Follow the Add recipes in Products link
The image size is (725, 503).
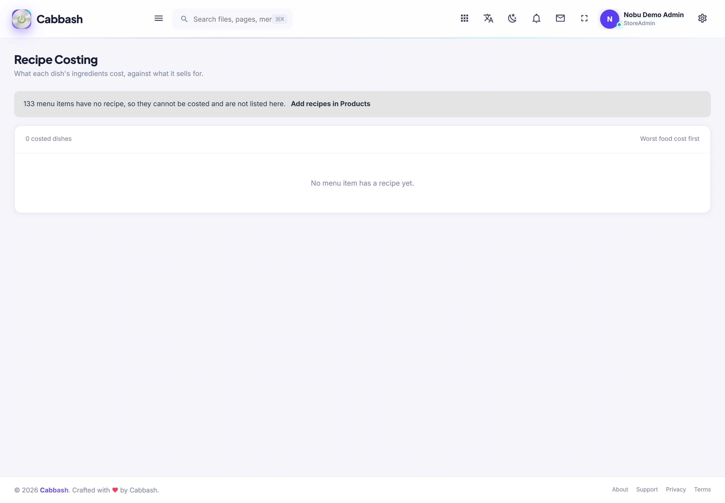[331, 104]
